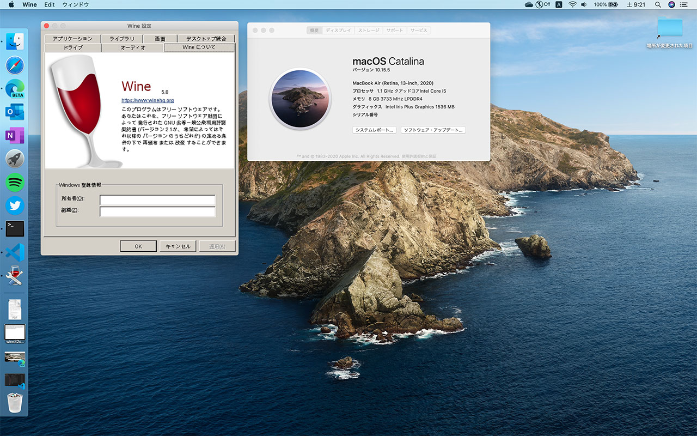The width and height of the screenshot is (697, 436).
Task: Open Notification Center list icon
Action: click(684, 4)
